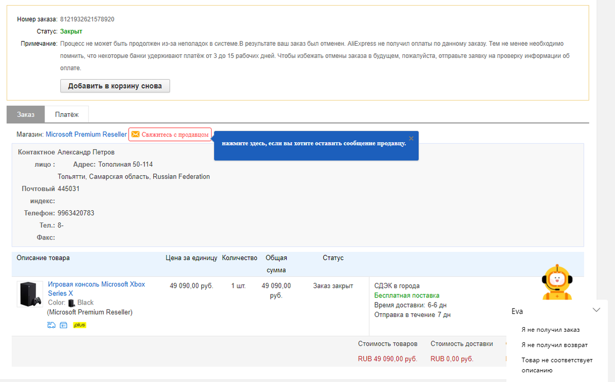Choose Товар не соответствует описанию option

coord(557,365)
